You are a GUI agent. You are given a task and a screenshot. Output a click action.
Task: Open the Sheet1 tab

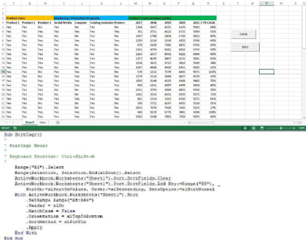tap(29, 123)
